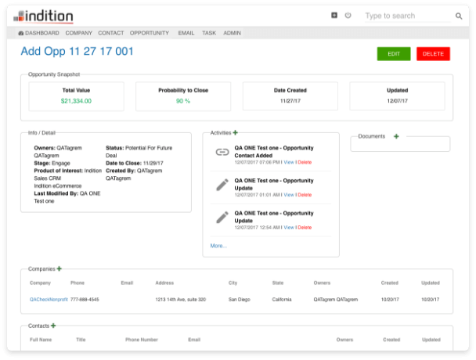Open the Dashboard menu item
The width and height of the screenshot is (476, 360).
(38, 33)
